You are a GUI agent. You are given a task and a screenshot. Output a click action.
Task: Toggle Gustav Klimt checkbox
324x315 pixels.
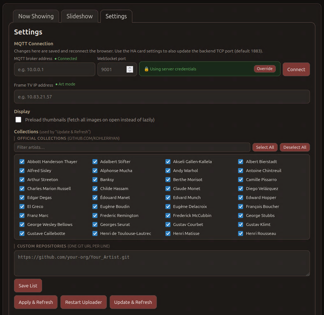[241, 224]
